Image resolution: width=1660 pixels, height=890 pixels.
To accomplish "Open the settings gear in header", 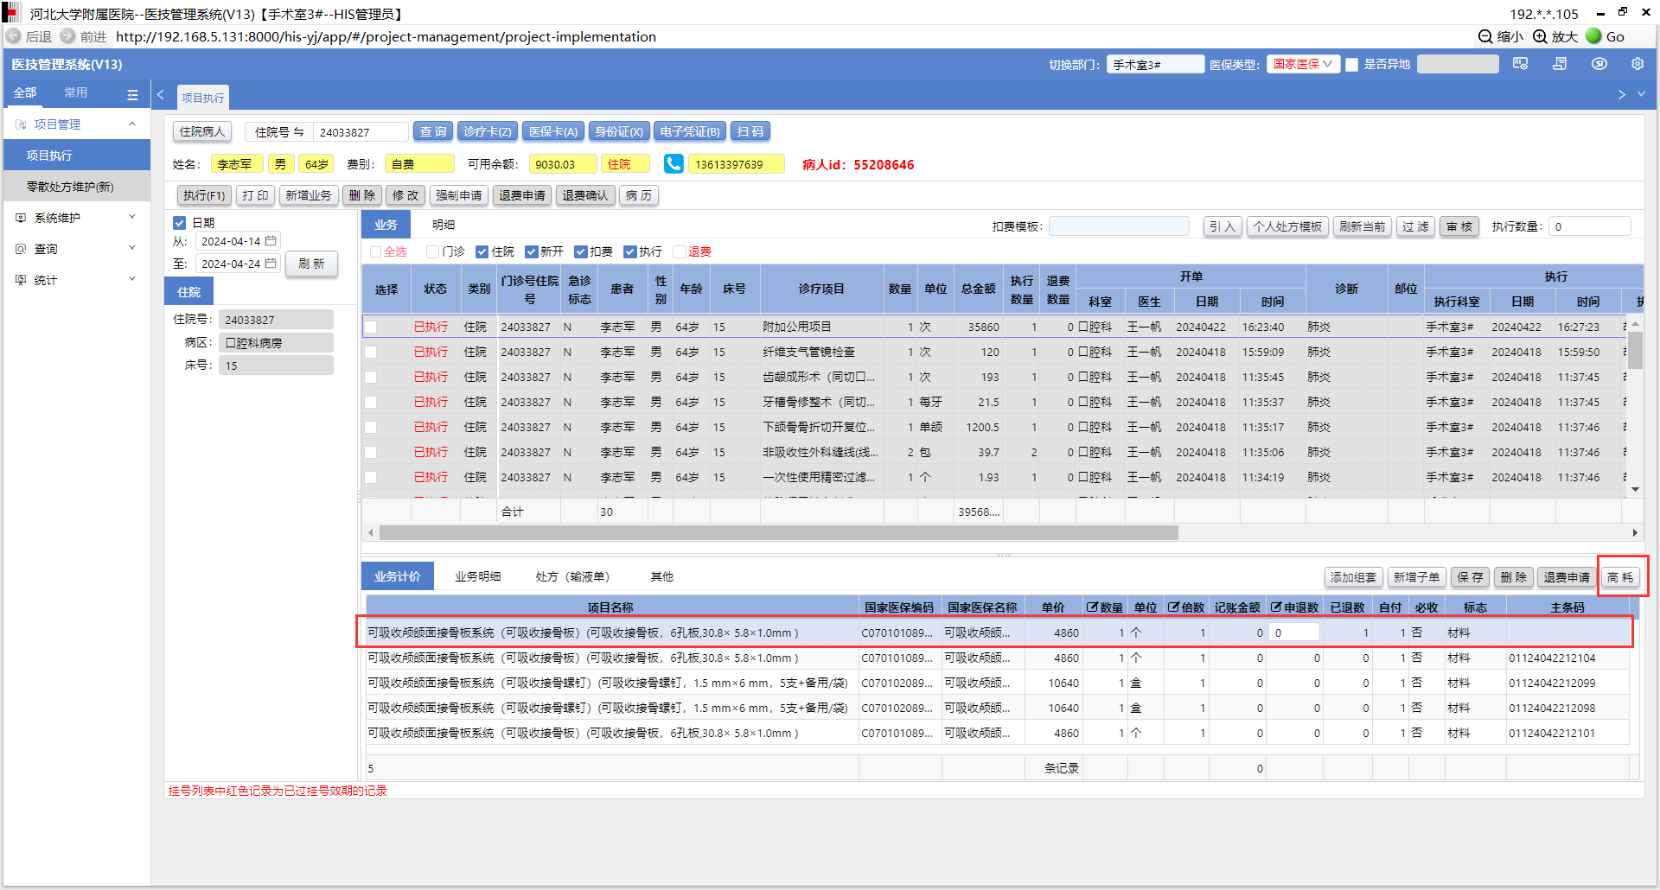I will pos(1637,64).
